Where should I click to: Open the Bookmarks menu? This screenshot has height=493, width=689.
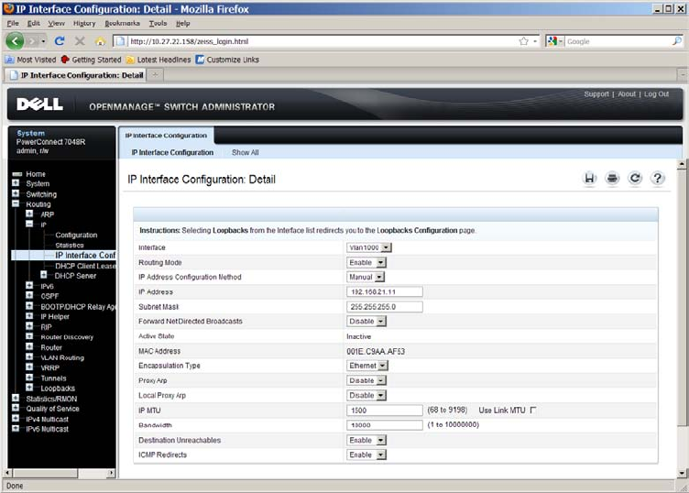(x=122, y=23)
